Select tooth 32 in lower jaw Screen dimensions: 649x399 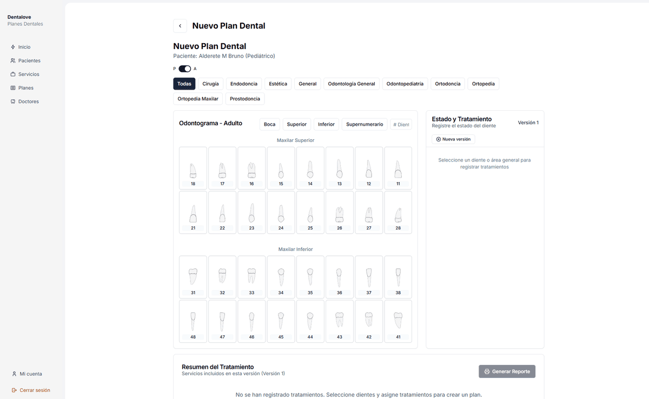tap(222, 277)
